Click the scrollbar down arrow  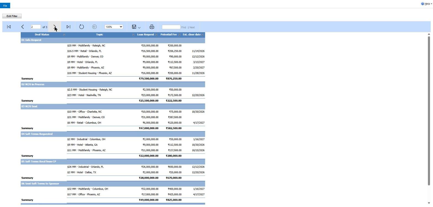pyautogui.click(x=429, y=203)
